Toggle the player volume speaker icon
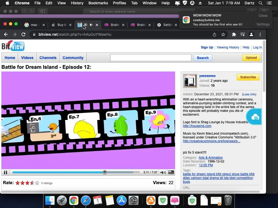The height and width of the screenshot is (208, 278). pos(163,172)
